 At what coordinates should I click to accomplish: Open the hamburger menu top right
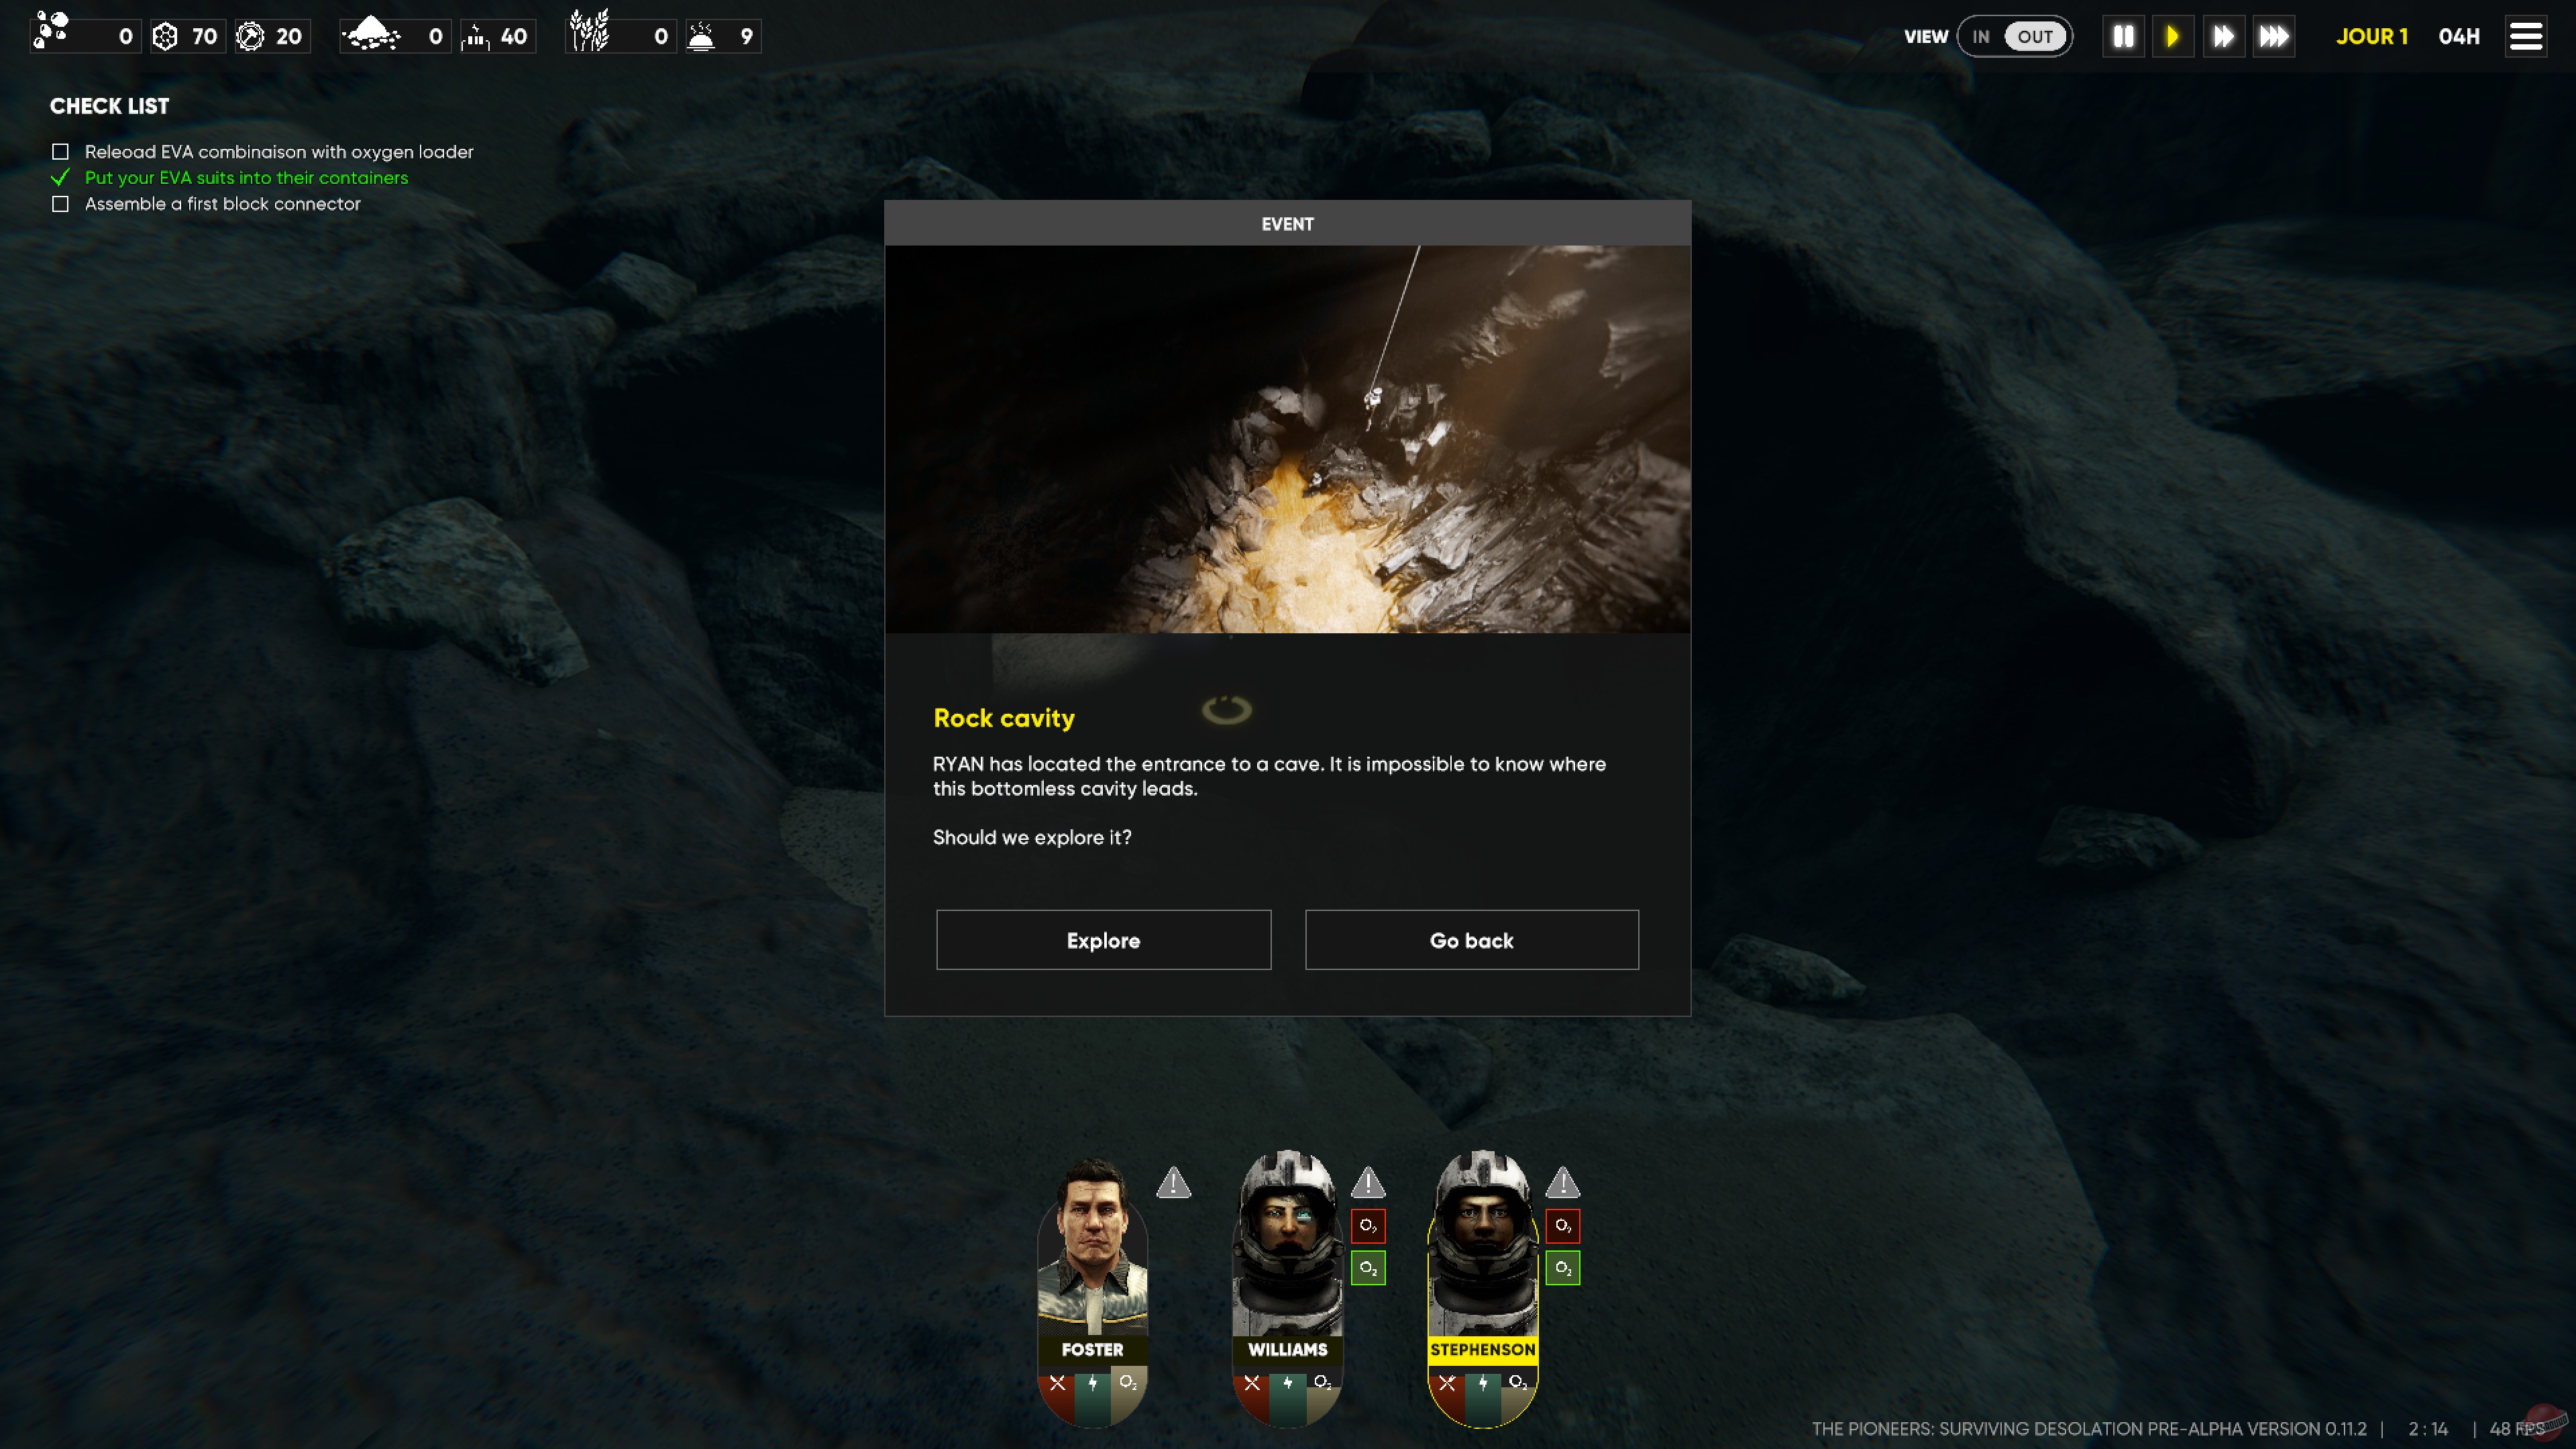pyautogui.click(x=2526, y=35)
